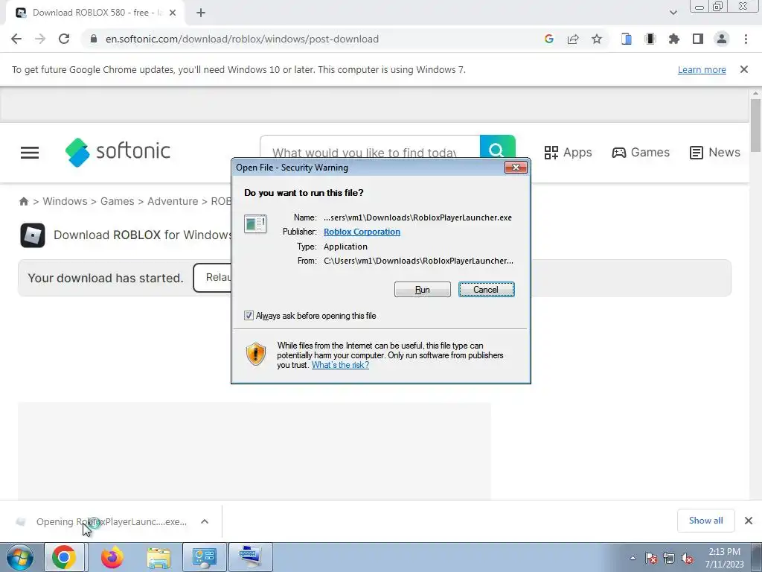
Task: Select the Download ROBLOX 580 tab
Action: (x=96, y=13)
